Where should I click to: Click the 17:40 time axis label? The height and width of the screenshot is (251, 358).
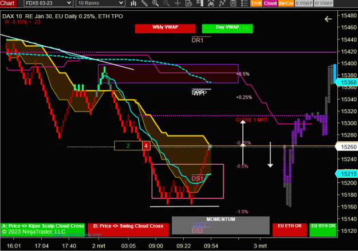pos(69,246)
